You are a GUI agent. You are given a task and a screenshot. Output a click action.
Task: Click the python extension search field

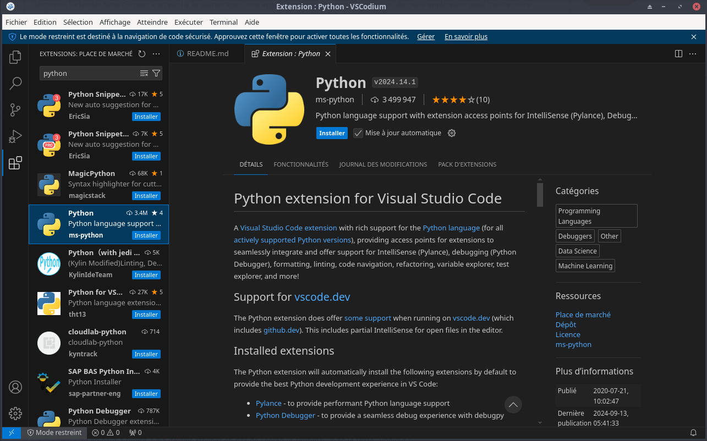click(88, 73)
